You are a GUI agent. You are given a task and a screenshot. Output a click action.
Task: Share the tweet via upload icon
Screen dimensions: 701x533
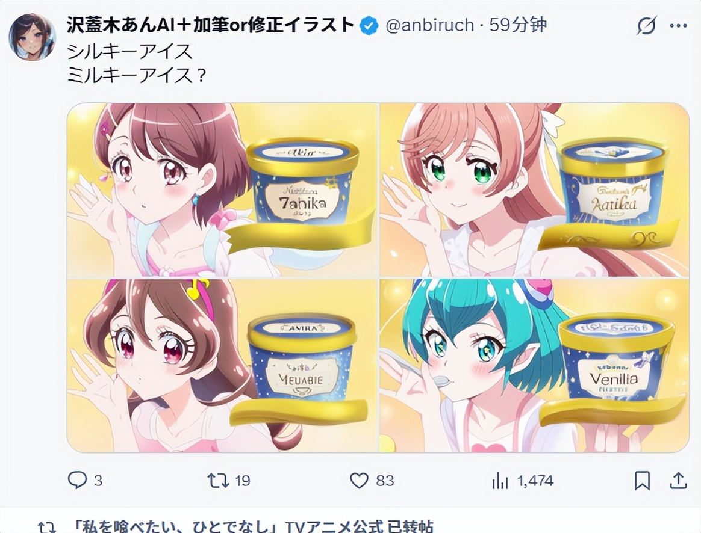pos(678,481)
